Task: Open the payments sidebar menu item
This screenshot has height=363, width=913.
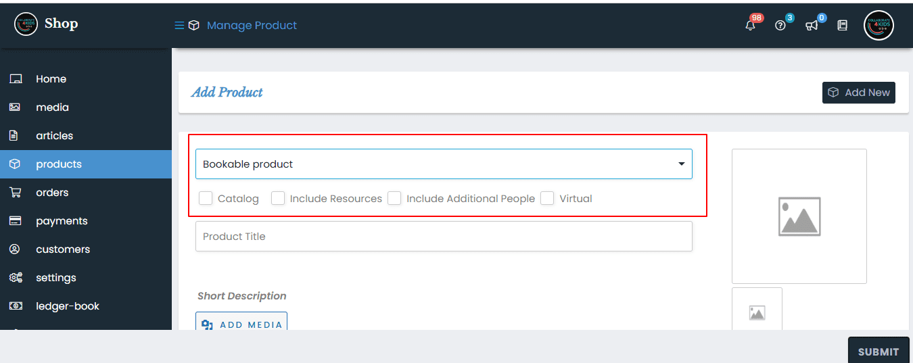Action: pyautogui.click(x=62, y=221)
